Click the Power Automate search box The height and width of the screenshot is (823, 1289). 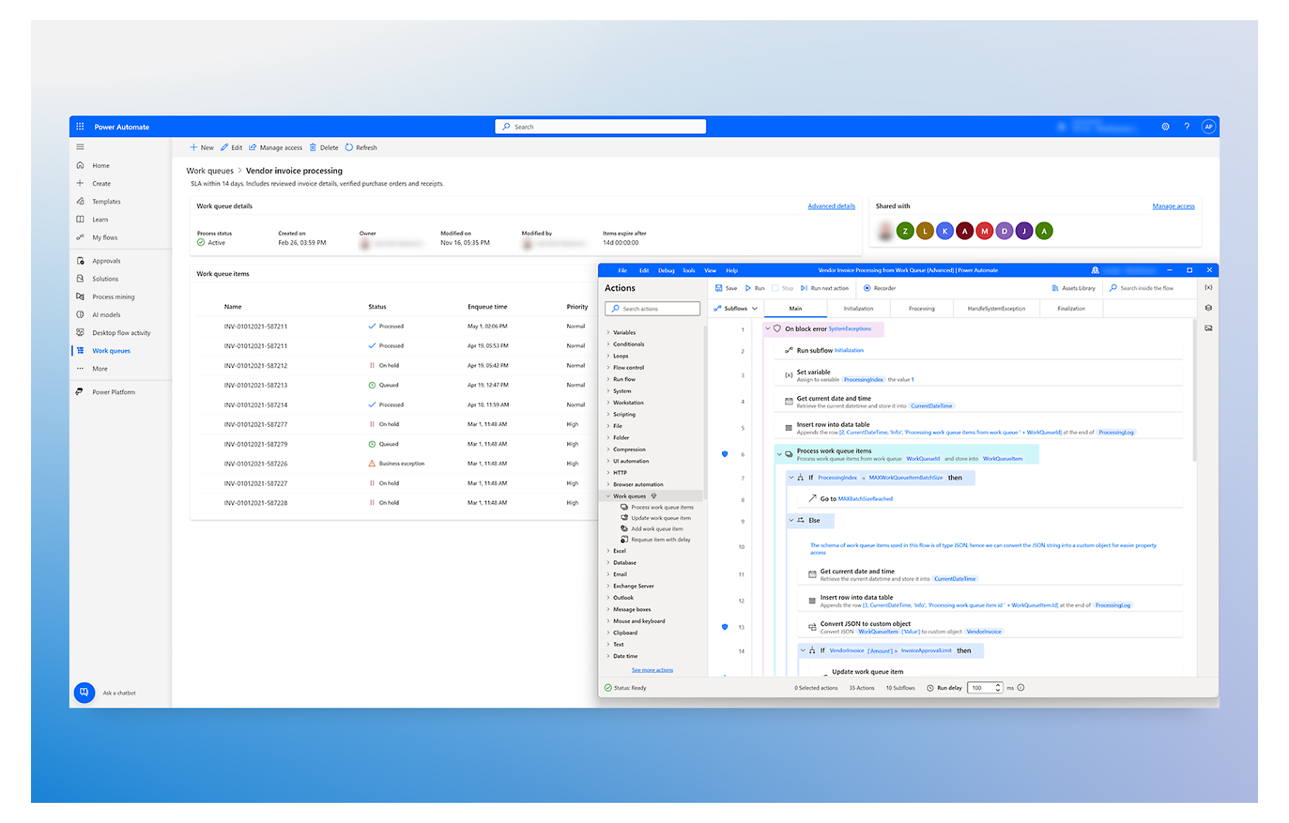[x=600, y=126]
